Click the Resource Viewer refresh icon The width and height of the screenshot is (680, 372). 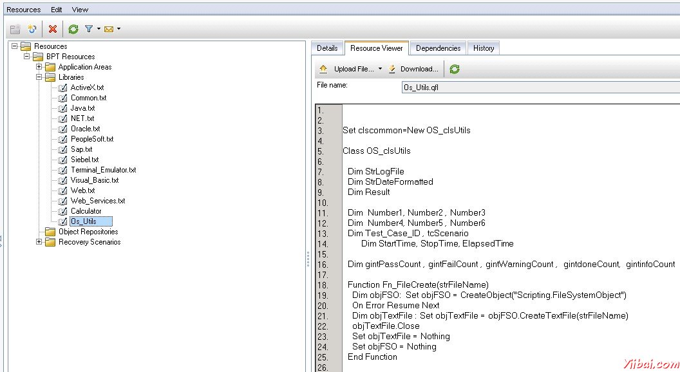[x=455, y=69]
